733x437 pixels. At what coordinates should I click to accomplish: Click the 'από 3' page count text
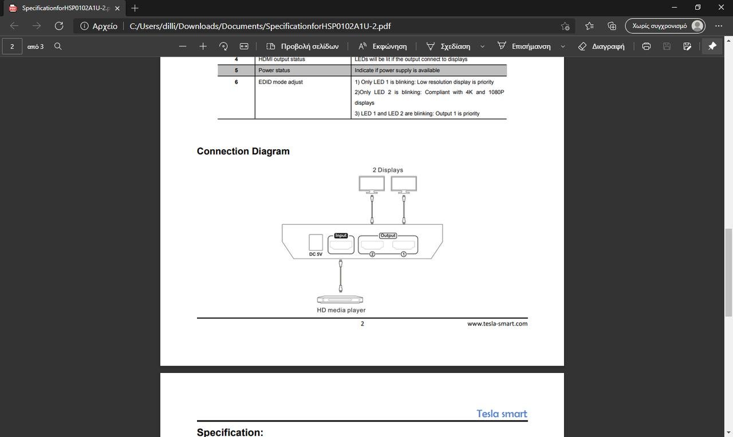coord(36,46)
